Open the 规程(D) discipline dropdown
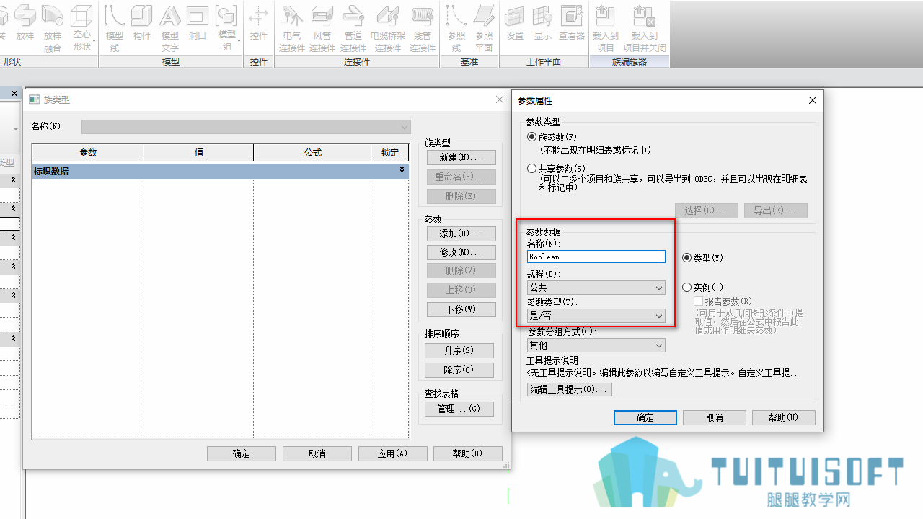 [x=596, y=288]
